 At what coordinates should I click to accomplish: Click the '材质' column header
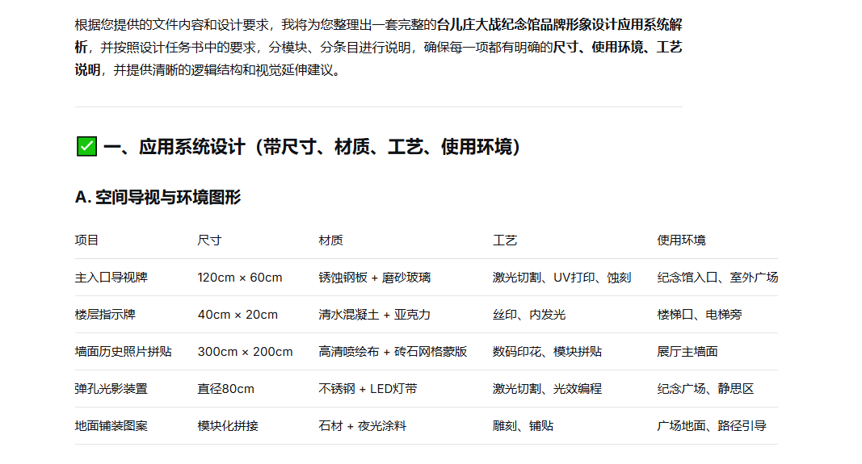[330, 240]
